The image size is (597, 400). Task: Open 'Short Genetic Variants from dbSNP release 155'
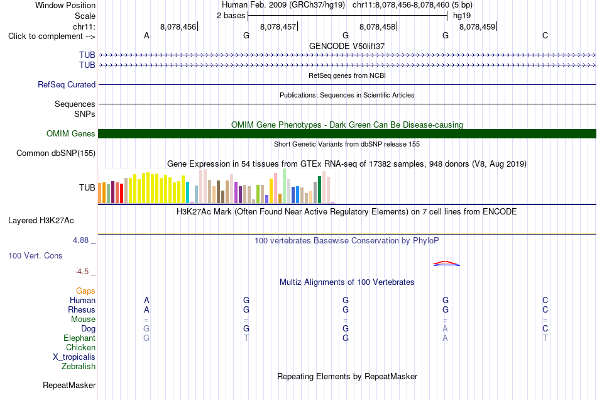click(x=347, y=144)
